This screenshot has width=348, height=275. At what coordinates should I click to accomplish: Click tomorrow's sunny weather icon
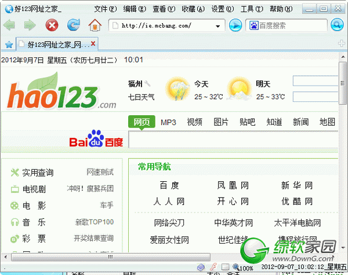[239, 89]
